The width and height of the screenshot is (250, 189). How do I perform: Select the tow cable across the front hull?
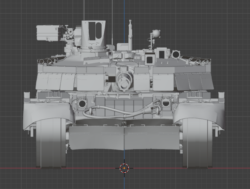[117, 113]
